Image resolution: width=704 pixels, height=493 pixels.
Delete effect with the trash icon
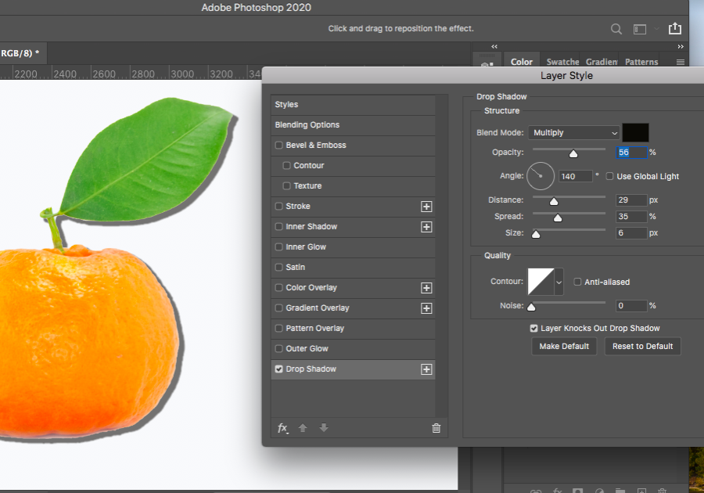click(x=436, y=428)
